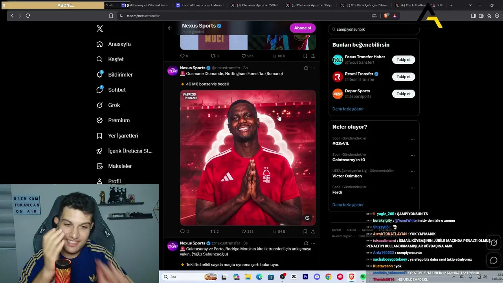Image resolution: width=503 pixels, height=283 pixels.
Task: Like the Diomande post with 388 likes
Action: click(x=248, y=232)
